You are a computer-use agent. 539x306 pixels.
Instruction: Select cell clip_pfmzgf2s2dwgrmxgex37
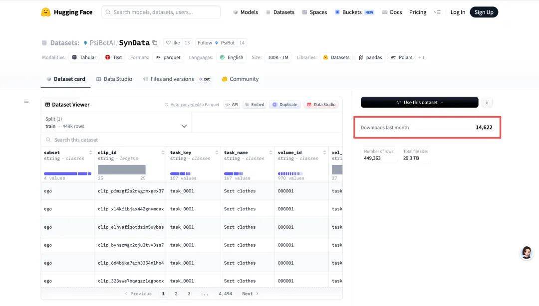[131, 191]
